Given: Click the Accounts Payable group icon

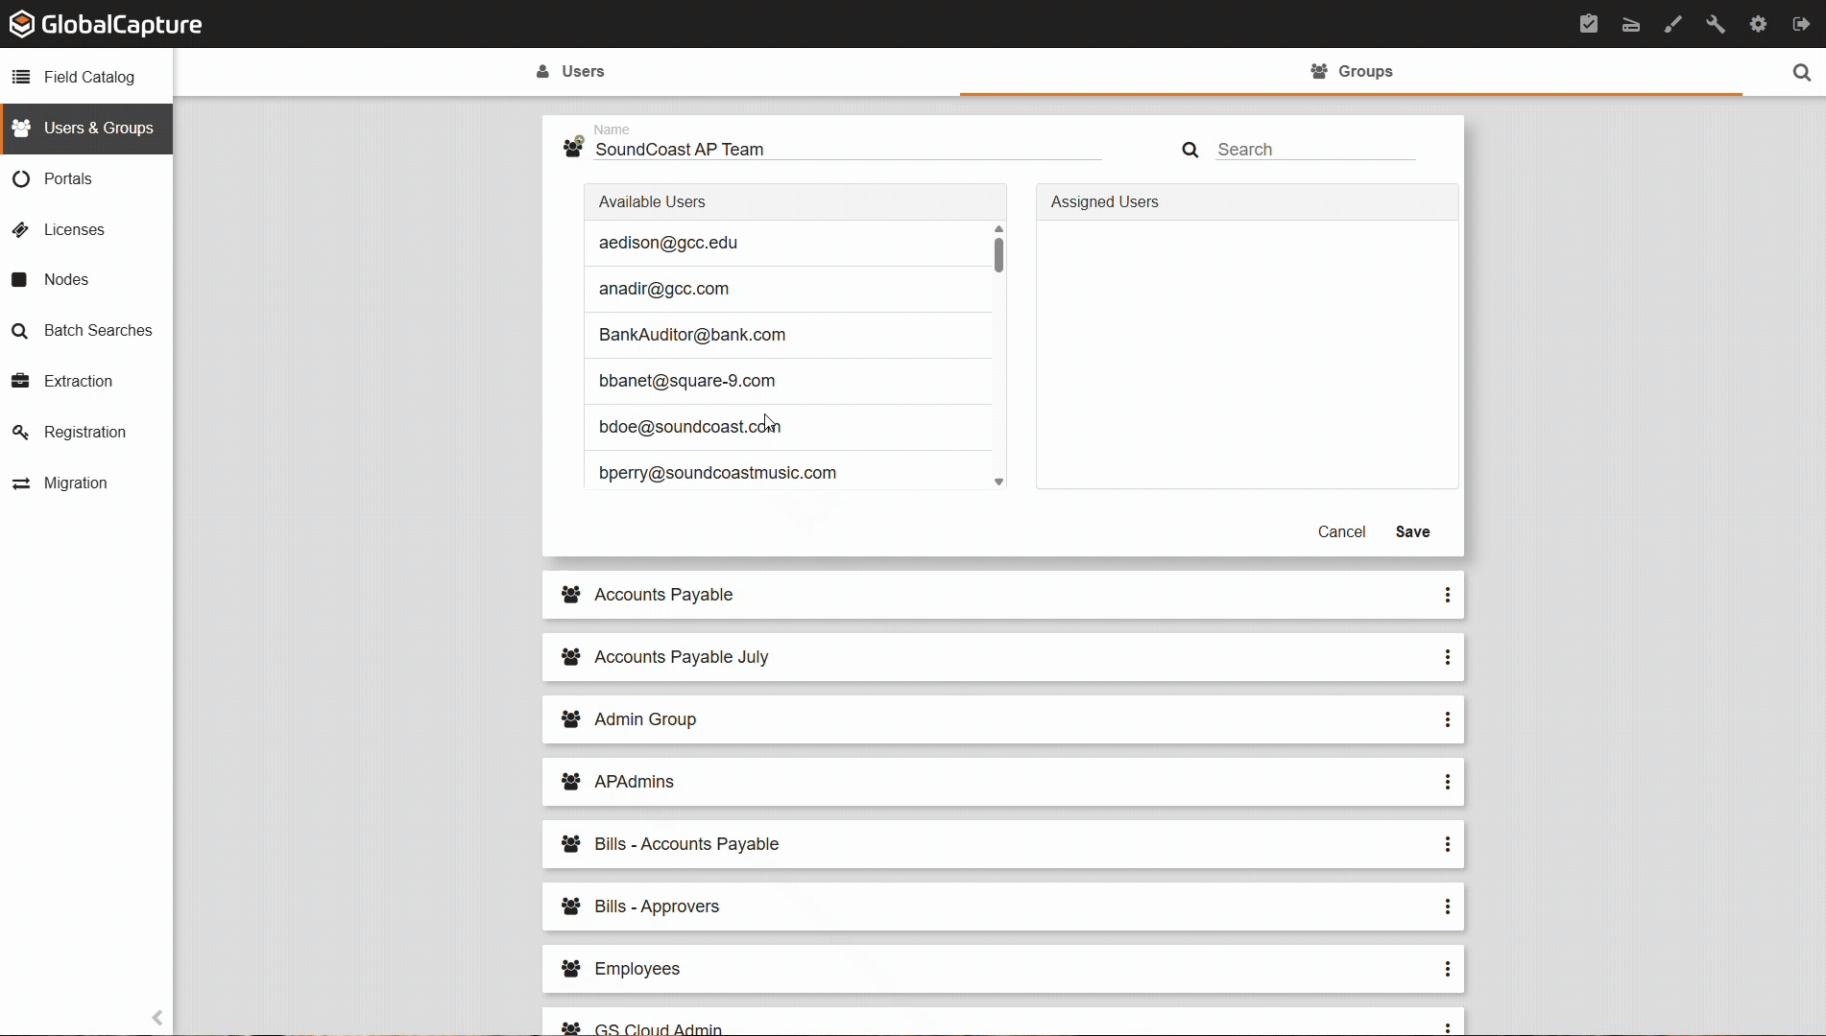Looking at the screenshot, I should pos(571,595).
